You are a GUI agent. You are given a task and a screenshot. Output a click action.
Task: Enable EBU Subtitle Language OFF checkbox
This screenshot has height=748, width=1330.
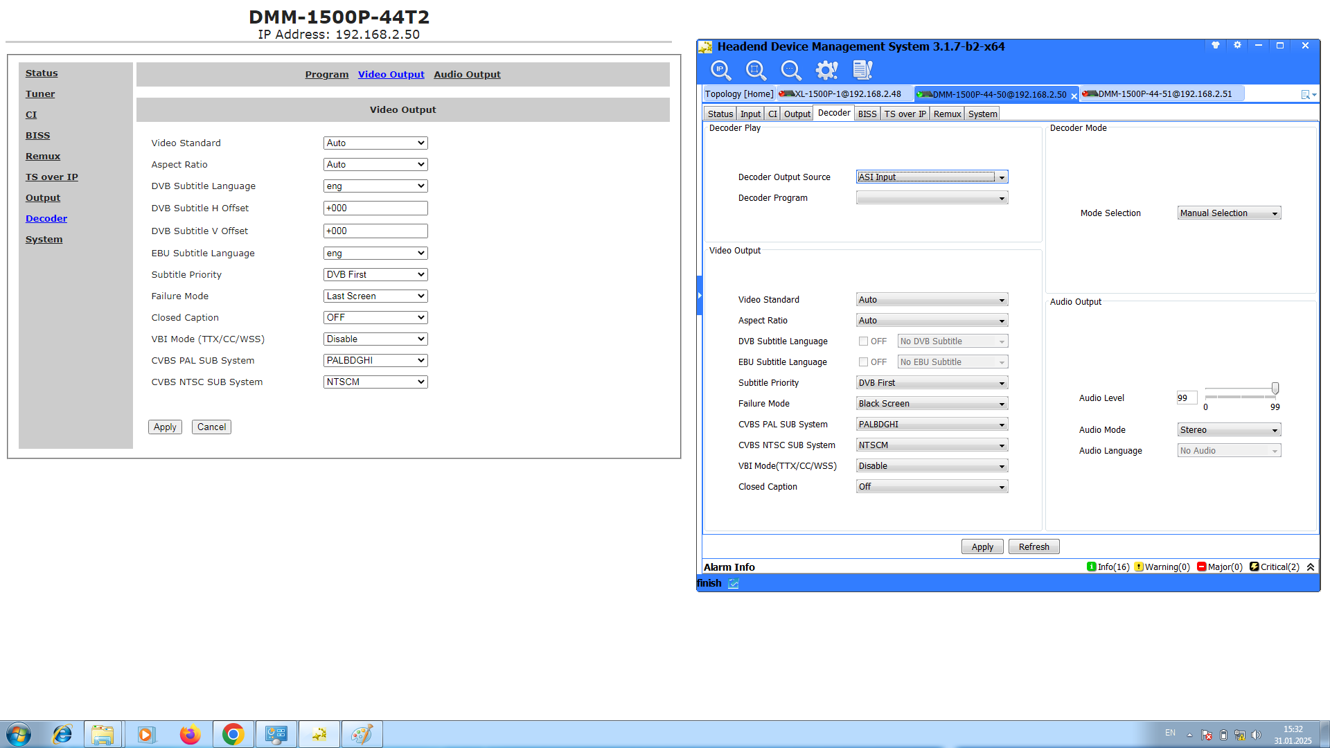pos(863,362)
